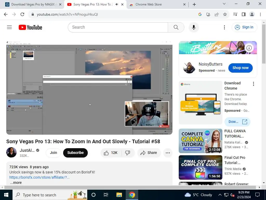The width and height of the screenshot is (266, 200).
Task: Open the Chrome profile avatar
Action: point(252,14)
